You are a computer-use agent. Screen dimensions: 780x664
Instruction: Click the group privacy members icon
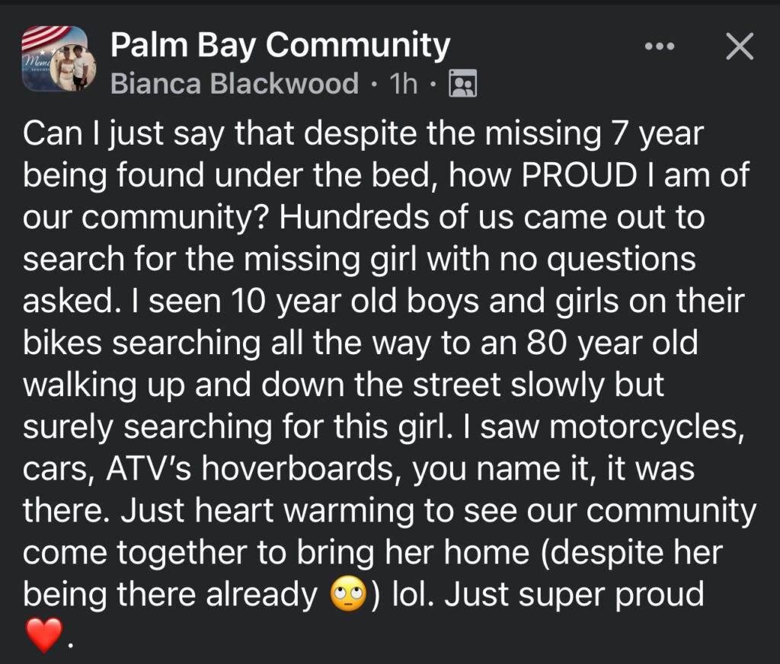point(463,84)
